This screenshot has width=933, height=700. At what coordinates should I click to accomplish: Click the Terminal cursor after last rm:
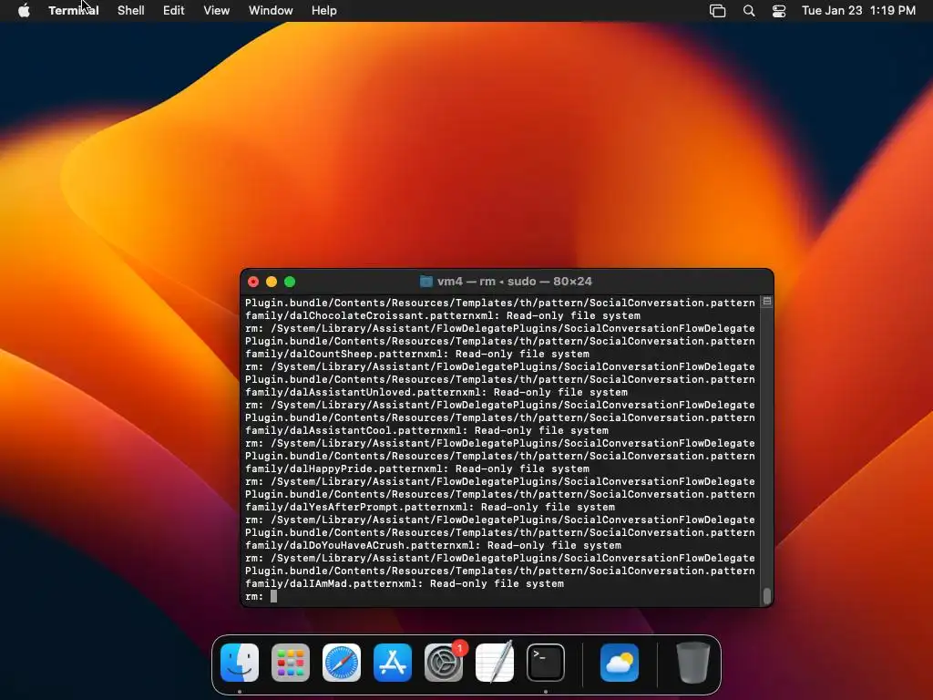point(273,596)
